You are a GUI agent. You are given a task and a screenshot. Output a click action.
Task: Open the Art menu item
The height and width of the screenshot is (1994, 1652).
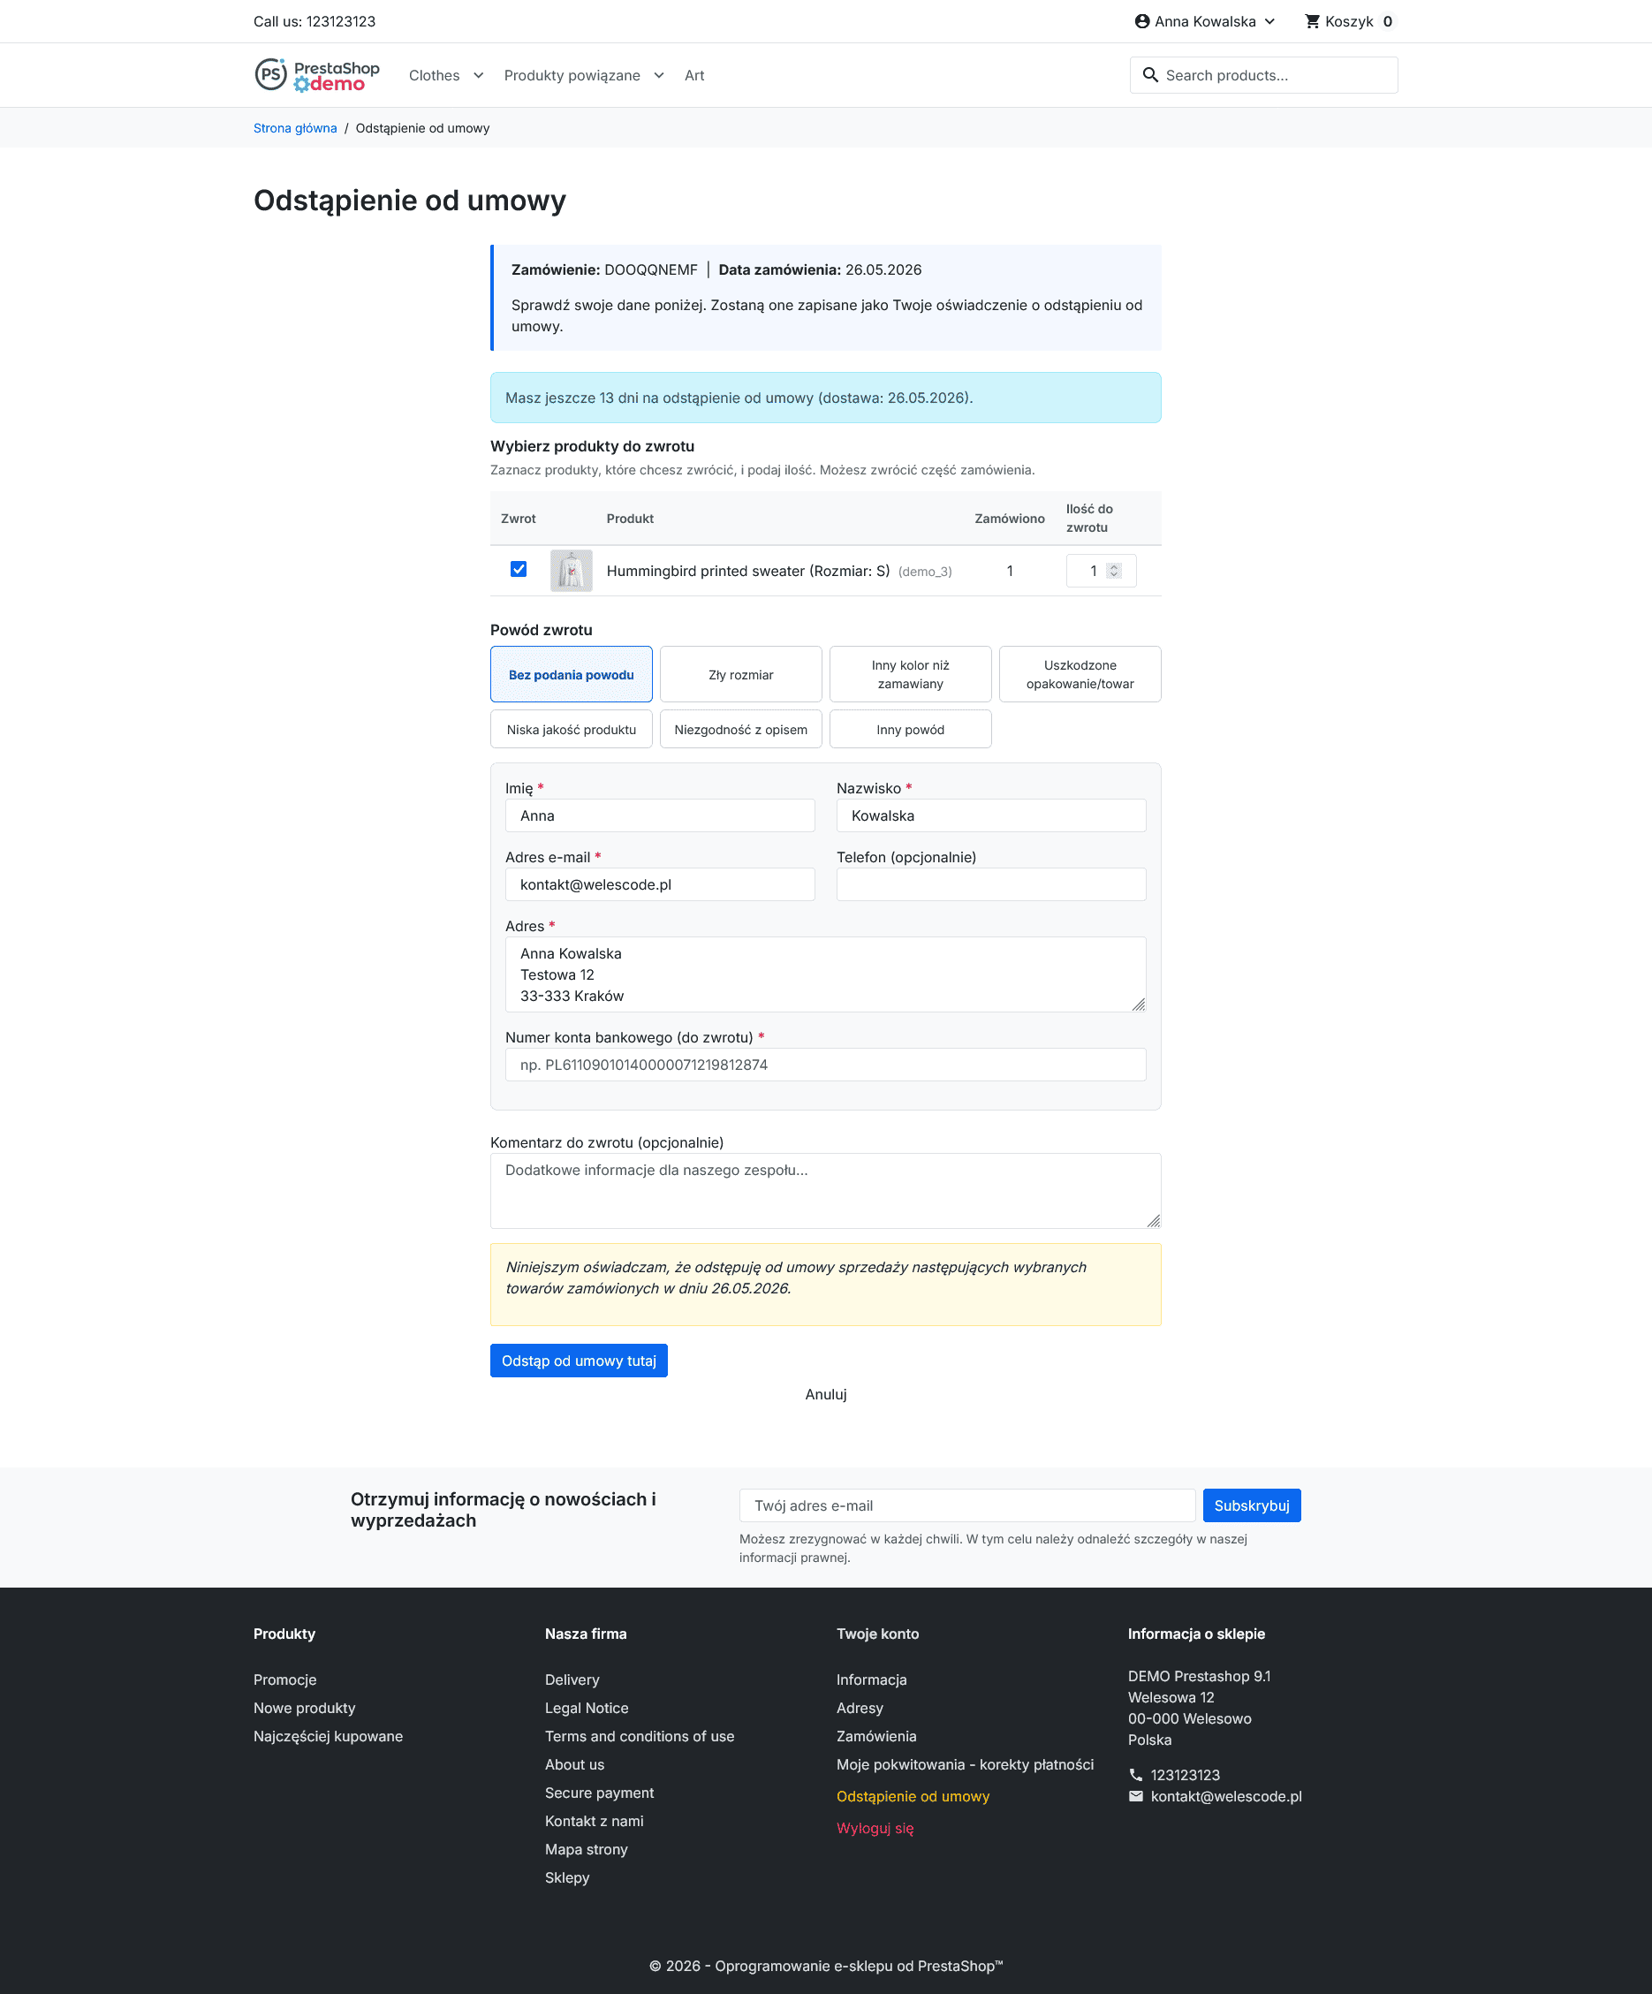[694, 75]
